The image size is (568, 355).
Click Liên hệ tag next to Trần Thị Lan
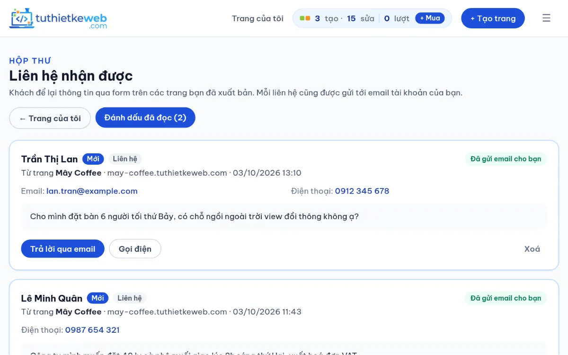coord(125,159)
